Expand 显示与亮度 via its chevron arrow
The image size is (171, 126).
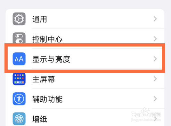pyautogui.click(x=155, y=59)
